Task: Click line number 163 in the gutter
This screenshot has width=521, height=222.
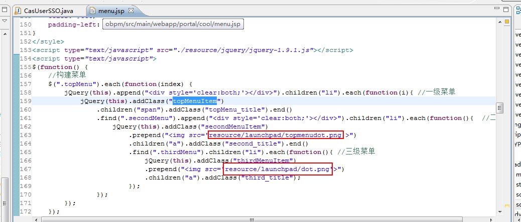Action: click(x=26, y=135)
